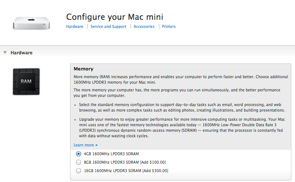295x182 pixels.
Task: Open the Printers section link
Action: [169, 26]
